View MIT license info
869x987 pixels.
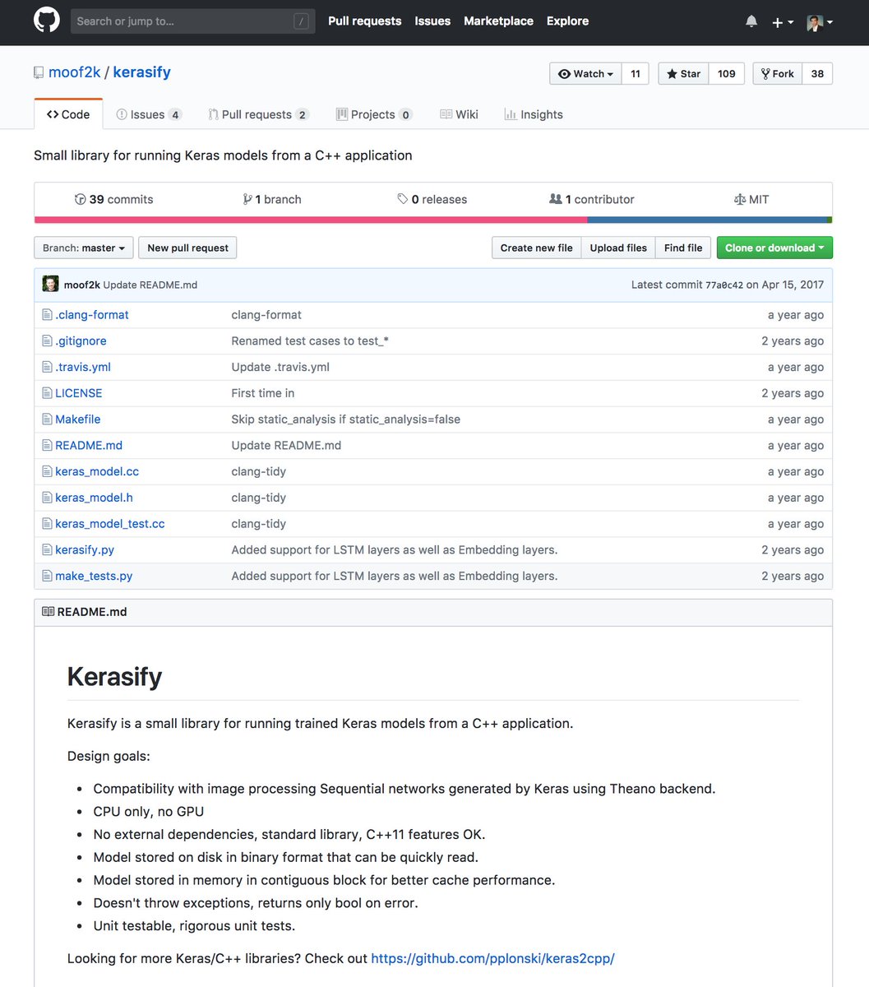751,199
